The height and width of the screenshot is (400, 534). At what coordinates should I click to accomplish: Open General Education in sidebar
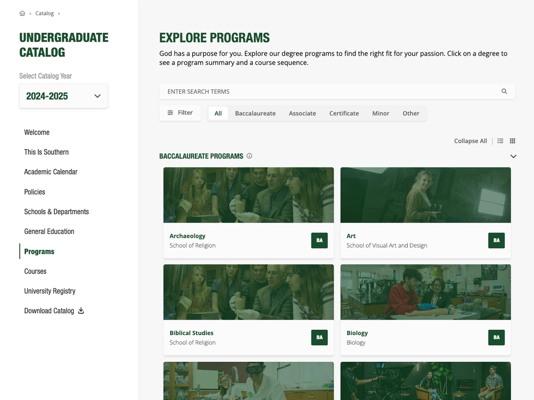point(49,232)
